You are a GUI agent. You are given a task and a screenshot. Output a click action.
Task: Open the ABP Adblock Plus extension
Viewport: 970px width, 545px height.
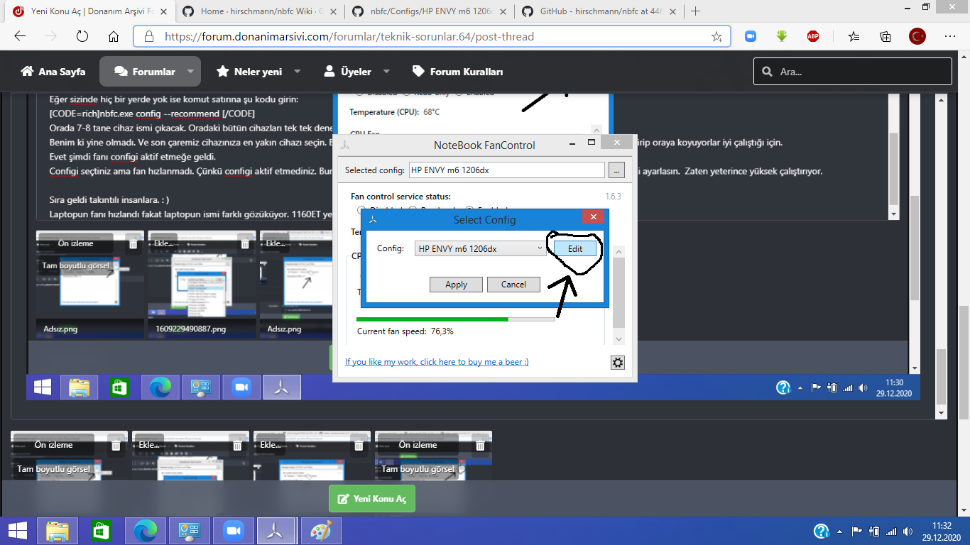point(813,36)
